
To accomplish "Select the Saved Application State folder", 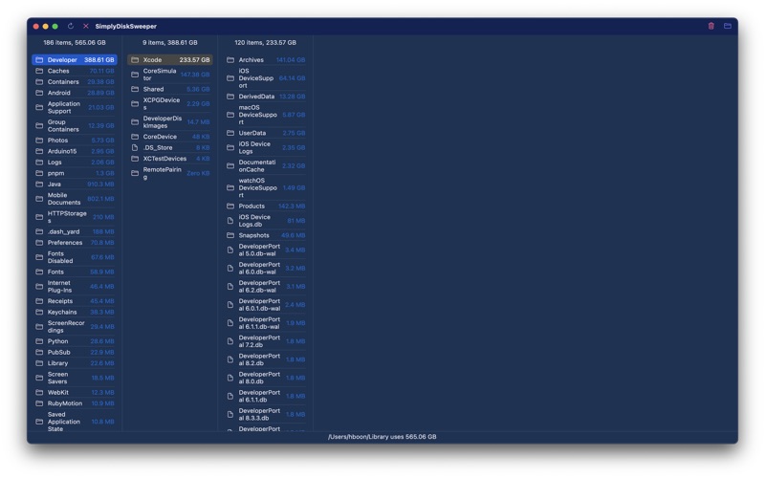I will click(75, 422).
